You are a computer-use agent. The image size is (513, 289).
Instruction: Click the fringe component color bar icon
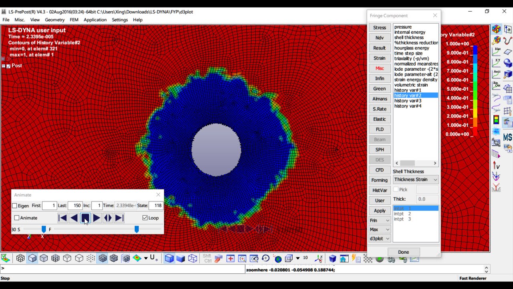coord(496,120)
